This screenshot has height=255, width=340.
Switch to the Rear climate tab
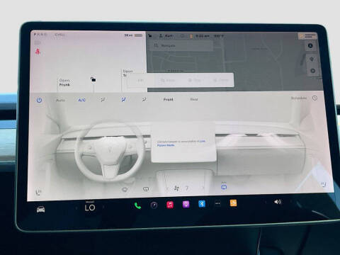coord(194,99)
